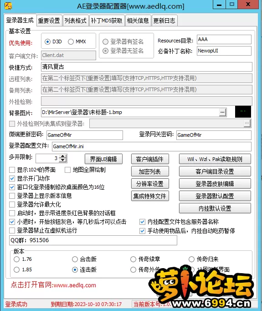262x311 pixels.
Task: Browse for background image file
Action: click(222, 113)
